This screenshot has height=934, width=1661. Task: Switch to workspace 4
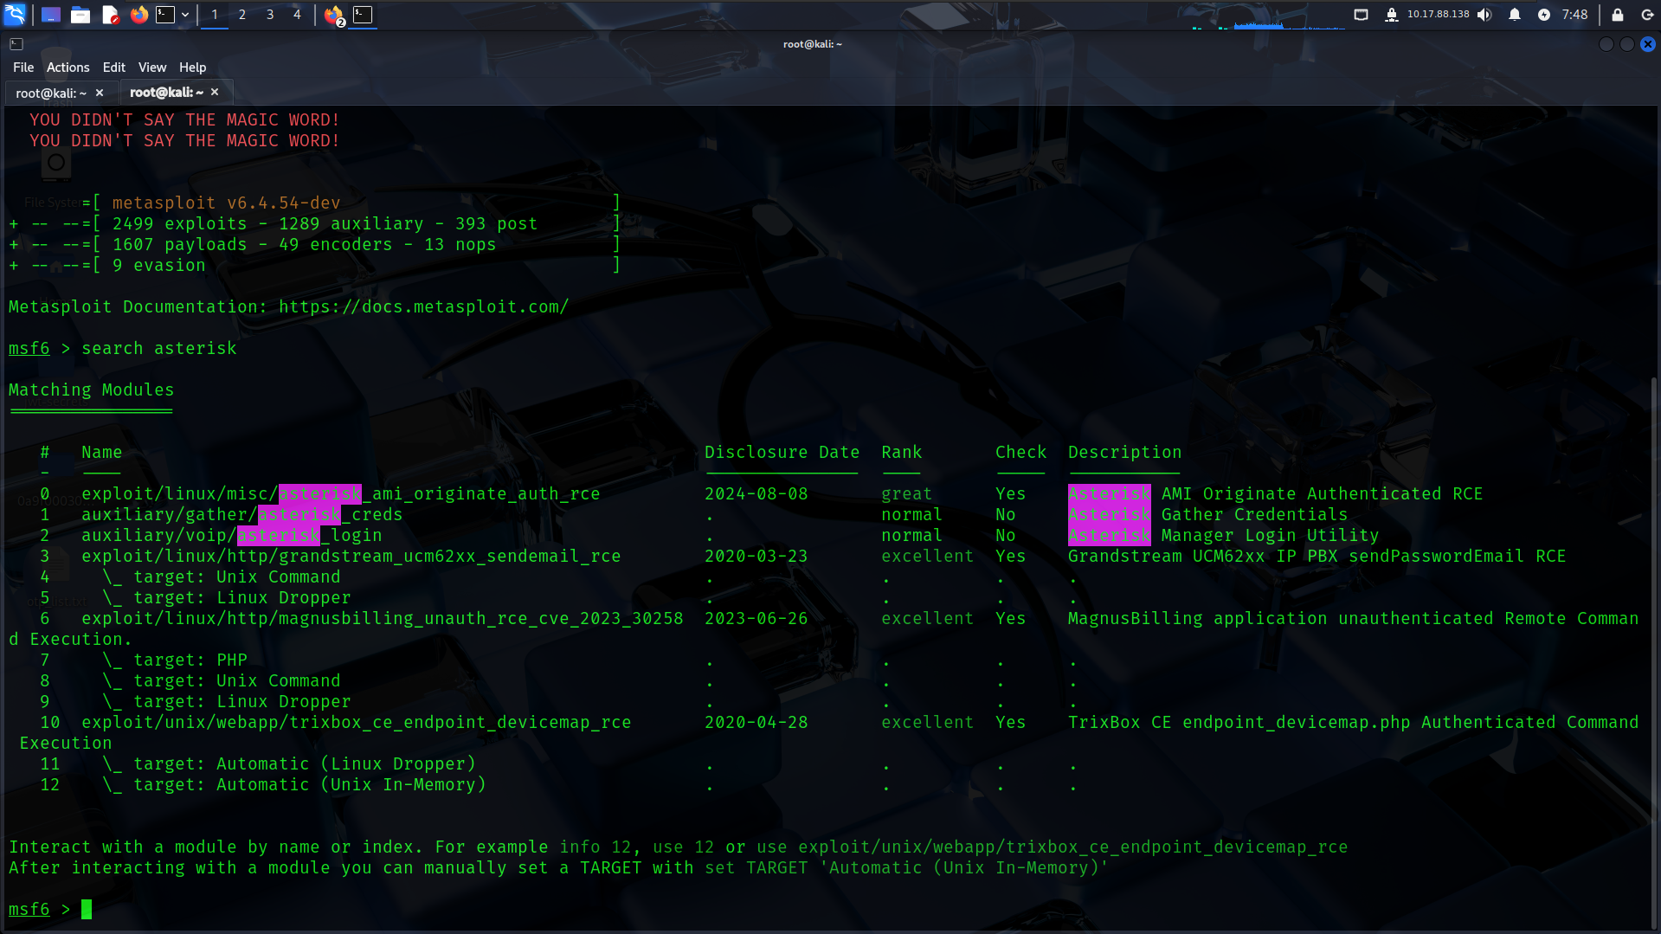pos(297,15)
